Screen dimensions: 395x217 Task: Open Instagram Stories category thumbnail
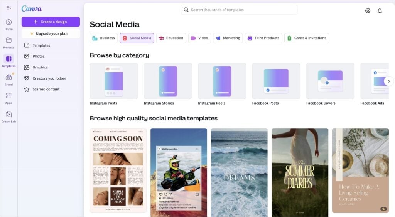pos(168,81)
